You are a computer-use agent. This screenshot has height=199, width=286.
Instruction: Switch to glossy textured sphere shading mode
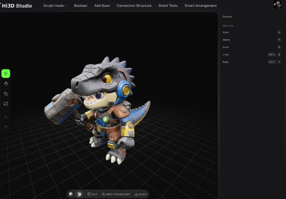79,194
